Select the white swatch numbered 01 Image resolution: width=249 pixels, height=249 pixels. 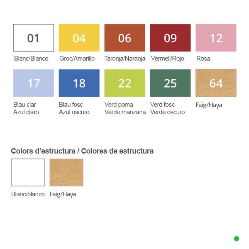(34, 38)
